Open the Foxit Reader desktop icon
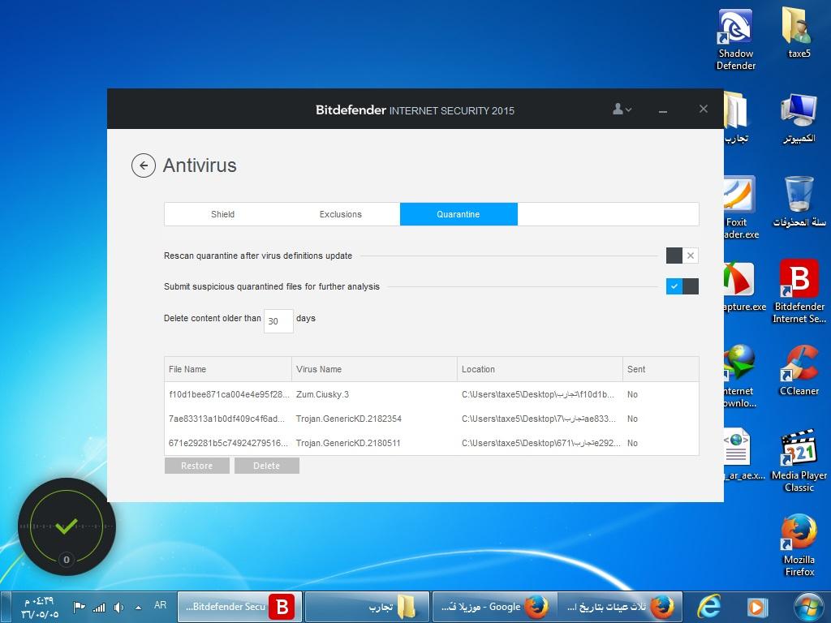Screen dimensions: 831x623 (x=740, y=208)
